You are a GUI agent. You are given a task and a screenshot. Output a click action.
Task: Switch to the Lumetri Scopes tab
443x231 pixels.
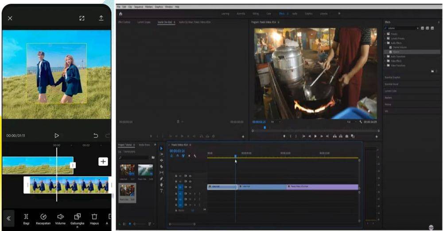[144, 22]
